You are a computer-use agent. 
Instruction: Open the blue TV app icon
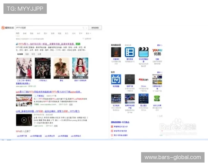pos(115,79)
